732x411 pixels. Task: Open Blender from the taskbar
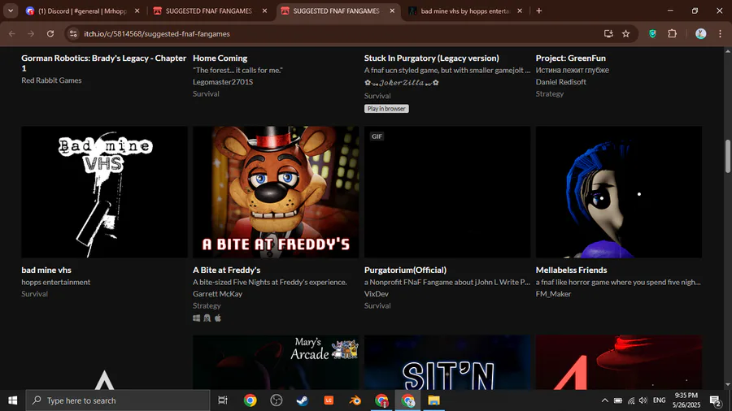pos(355,400)
